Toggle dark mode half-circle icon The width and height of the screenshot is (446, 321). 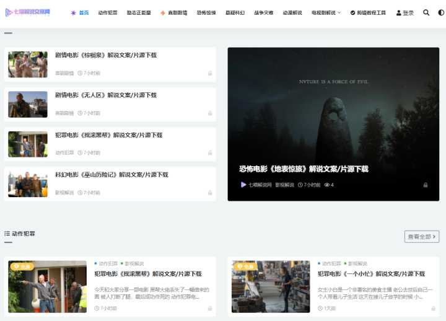click(441, 12)
